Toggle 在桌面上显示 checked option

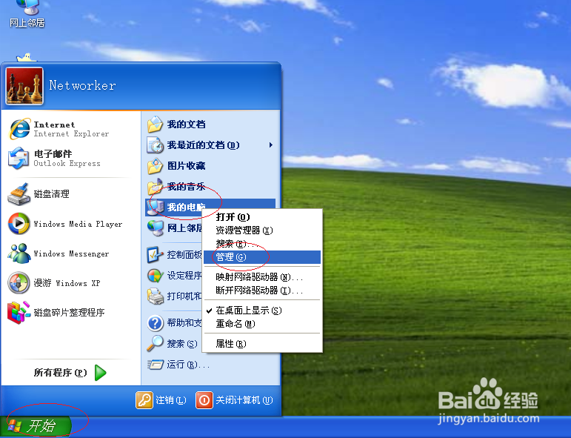click(x=262, y=311)
